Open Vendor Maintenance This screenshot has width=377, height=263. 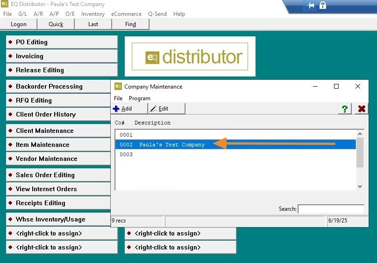(x=58, y=159)
